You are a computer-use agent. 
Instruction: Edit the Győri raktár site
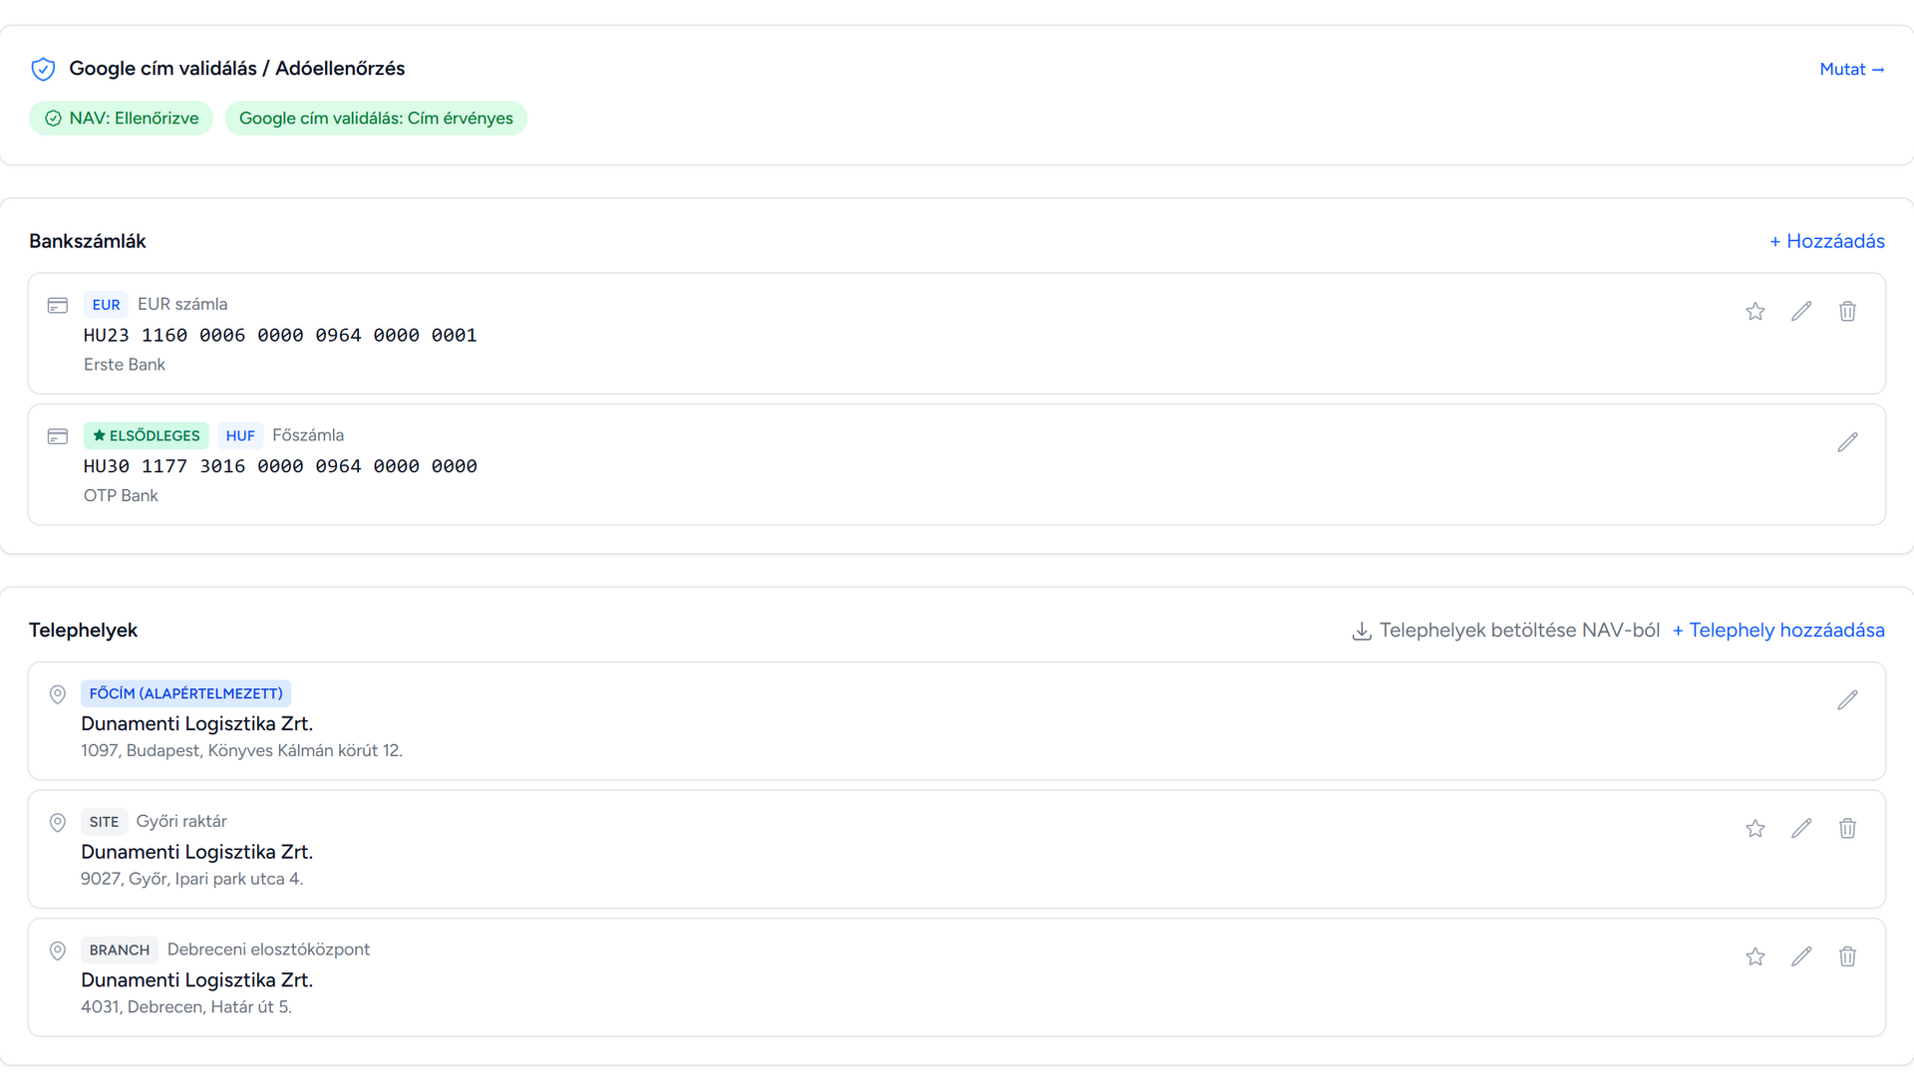1801,829
